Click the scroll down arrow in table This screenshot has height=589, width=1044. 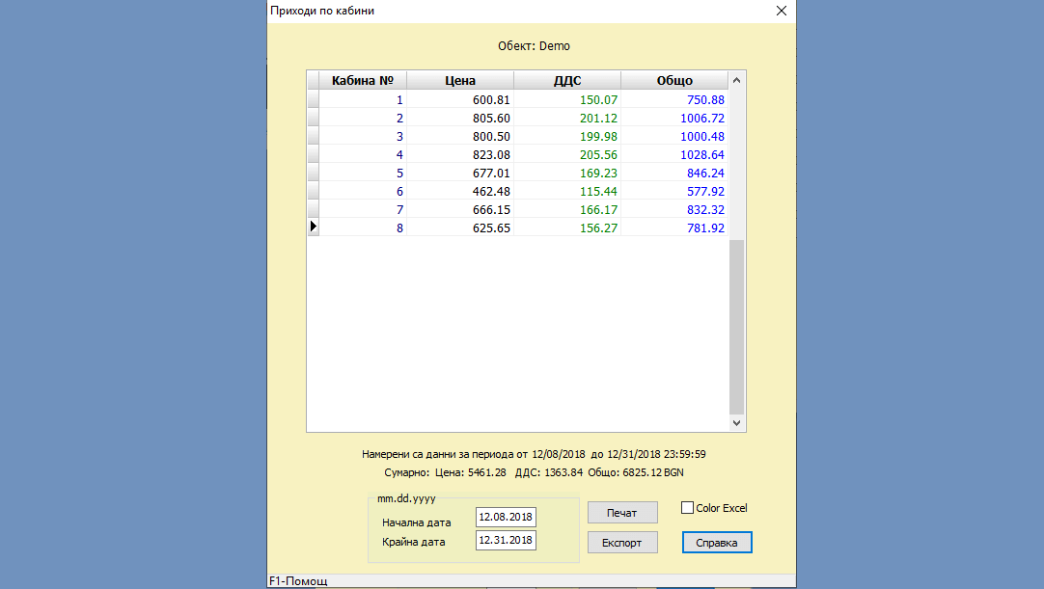(736, 422)
